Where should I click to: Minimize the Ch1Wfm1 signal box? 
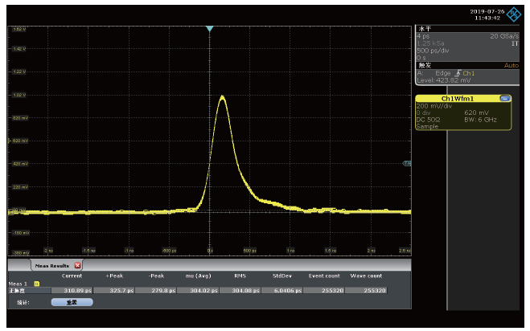(504, 98)
